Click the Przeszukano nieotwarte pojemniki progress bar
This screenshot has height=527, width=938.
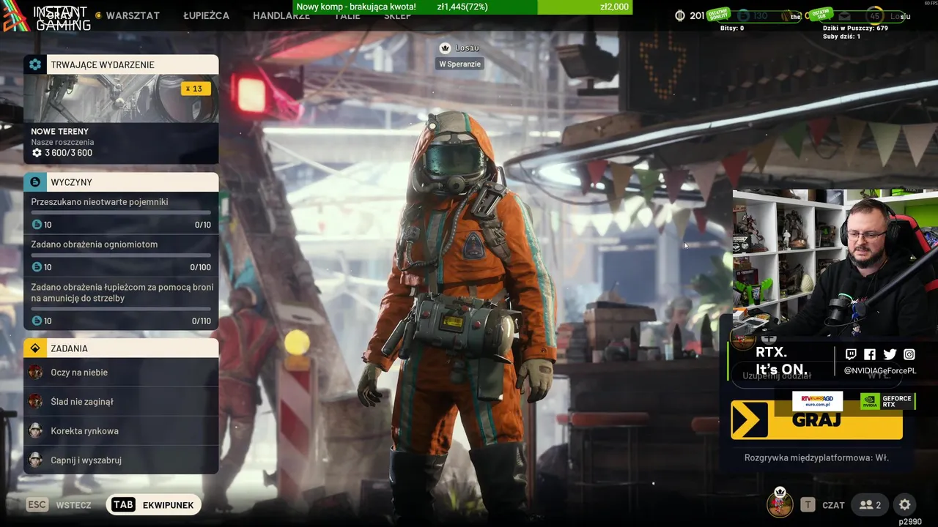121,212
